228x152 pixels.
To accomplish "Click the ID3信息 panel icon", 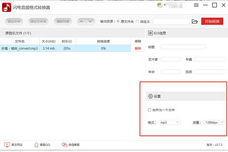I will tap(150, 33).
